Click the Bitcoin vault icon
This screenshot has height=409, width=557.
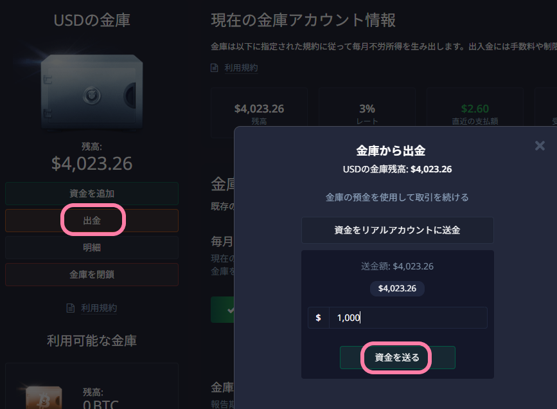point(44,397)
